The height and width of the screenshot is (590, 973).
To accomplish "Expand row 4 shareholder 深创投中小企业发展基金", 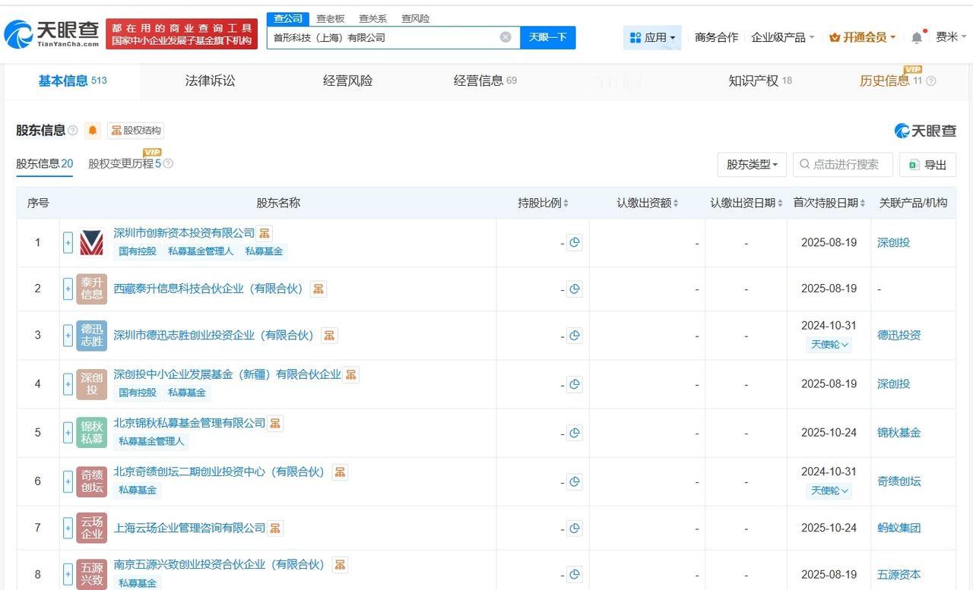I will point(68,384).
